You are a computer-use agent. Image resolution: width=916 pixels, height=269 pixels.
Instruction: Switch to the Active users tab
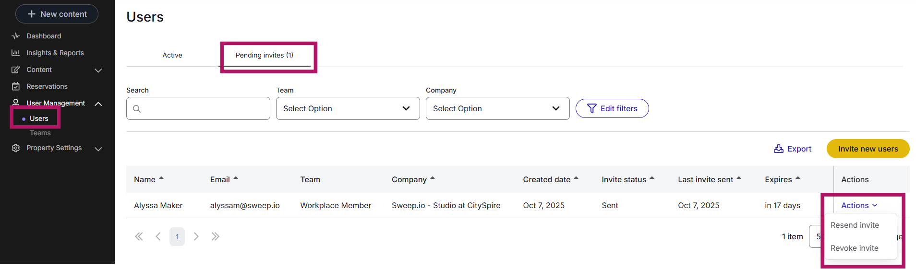172,55
